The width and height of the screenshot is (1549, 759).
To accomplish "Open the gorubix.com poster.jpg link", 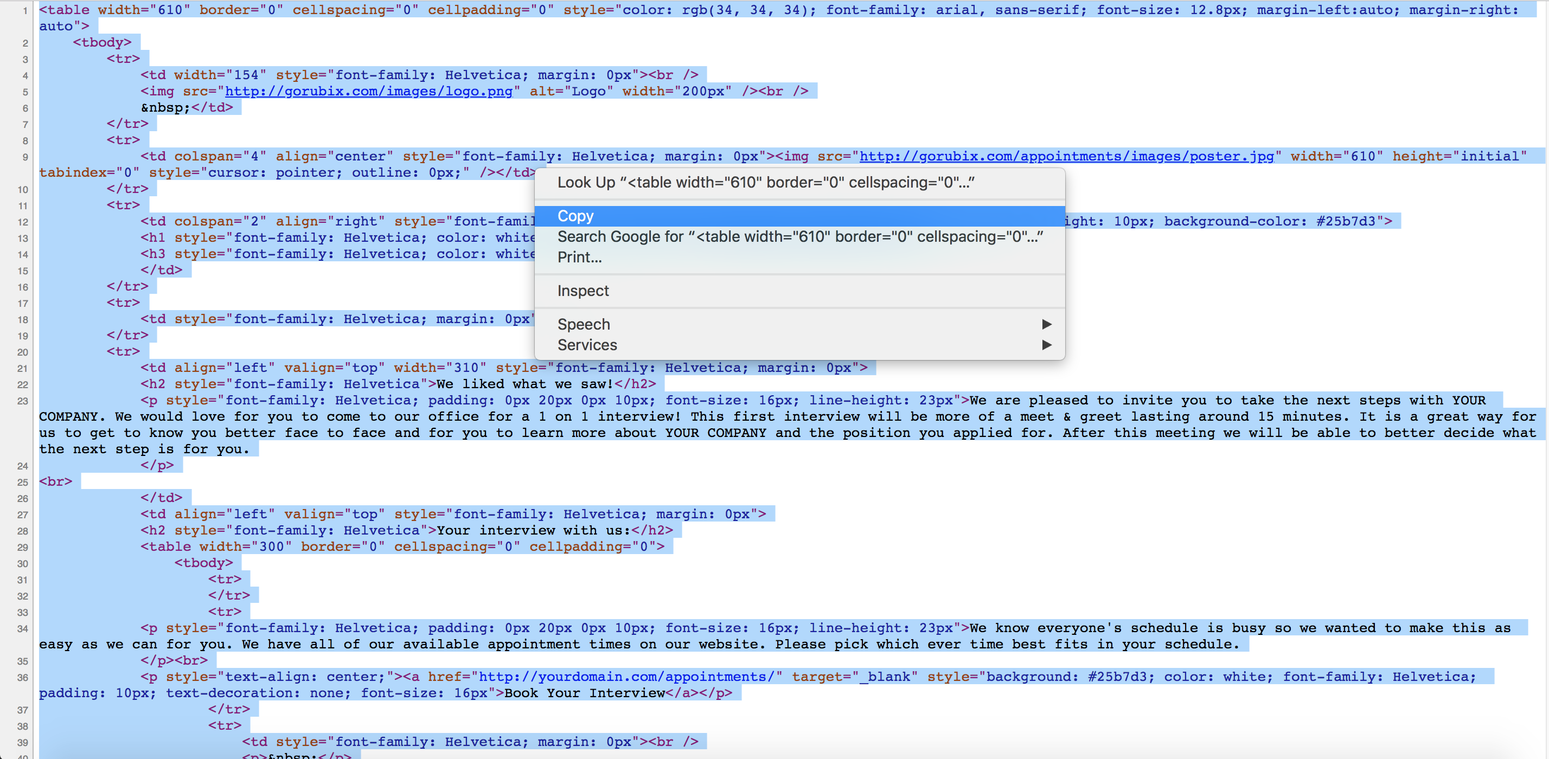I will [1066, 156].
